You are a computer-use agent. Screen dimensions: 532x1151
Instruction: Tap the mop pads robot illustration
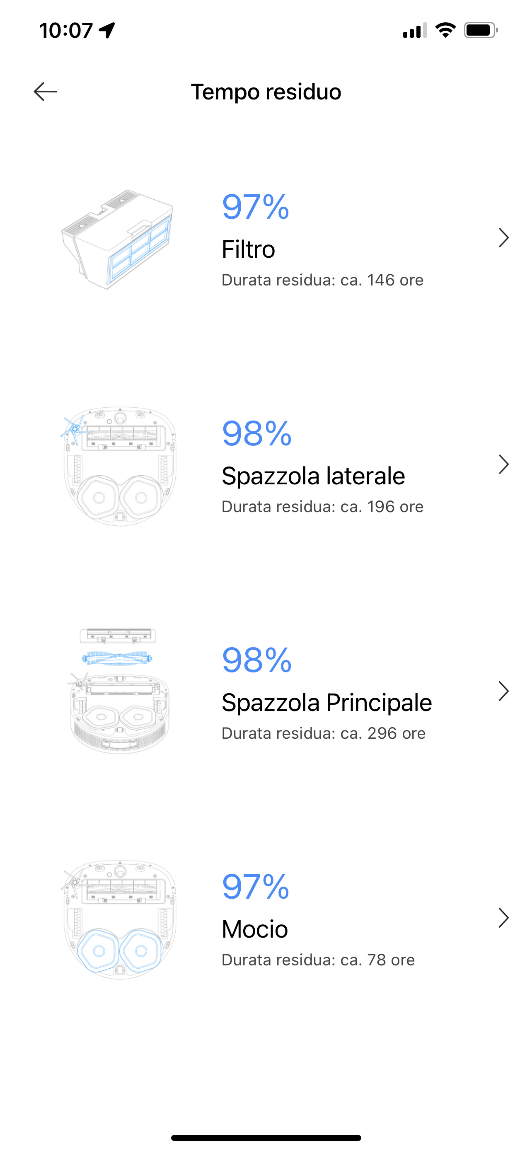[118, 919]
